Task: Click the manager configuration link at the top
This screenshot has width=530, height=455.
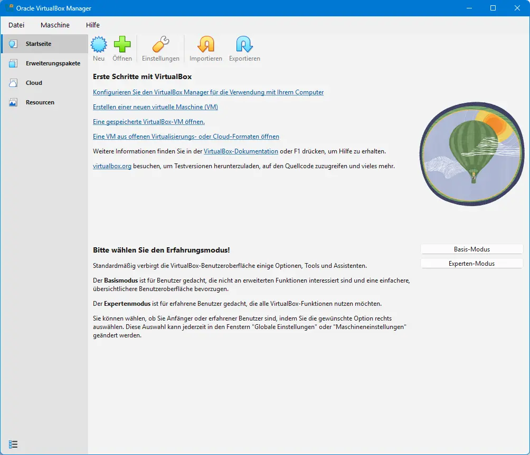Action: (x=208, y=92)
